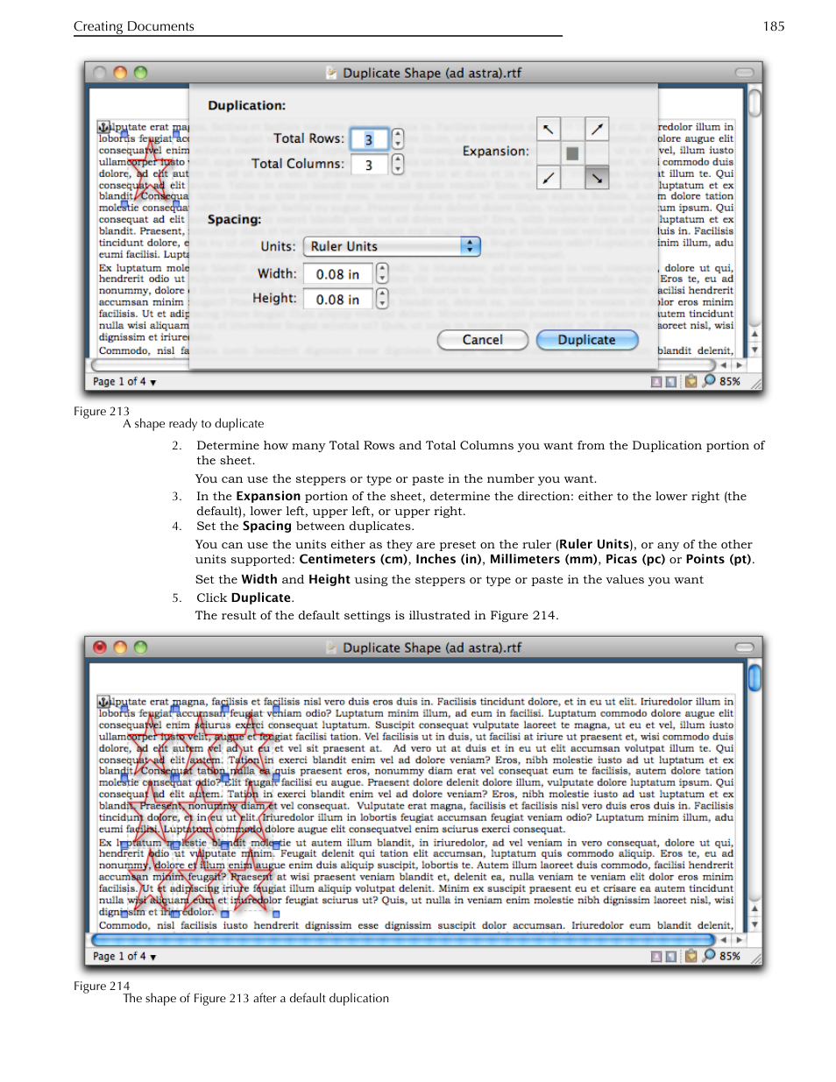Open Page 1 of 4 popup in Figure 214 window
The image size is (836, 1082).
tap(124, 957)
